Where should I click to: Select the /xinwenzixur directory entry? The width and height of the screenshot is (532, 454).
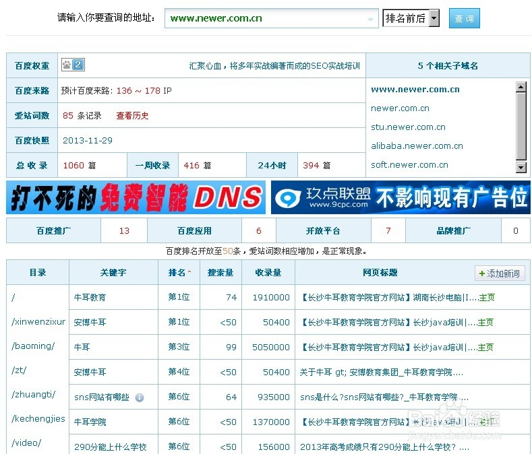(38, 321)
